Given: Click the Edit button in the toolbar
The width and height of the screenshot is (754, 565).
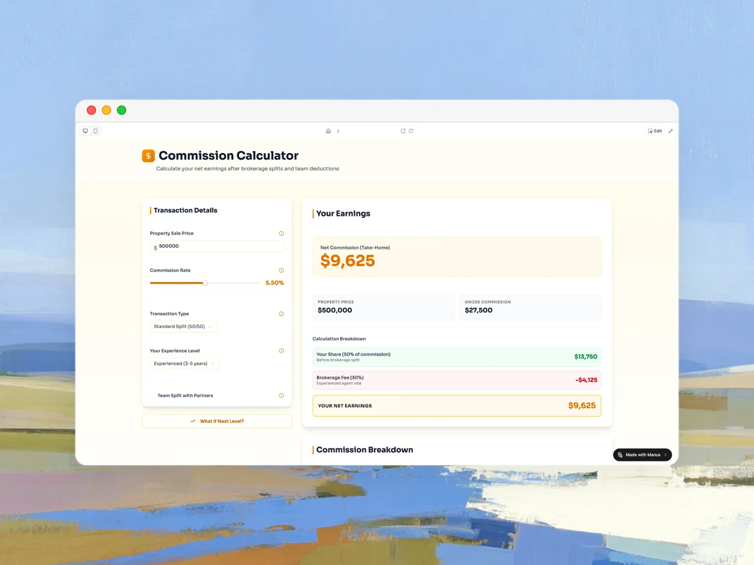Looking at the screenshot, I should tap(655, 131).
